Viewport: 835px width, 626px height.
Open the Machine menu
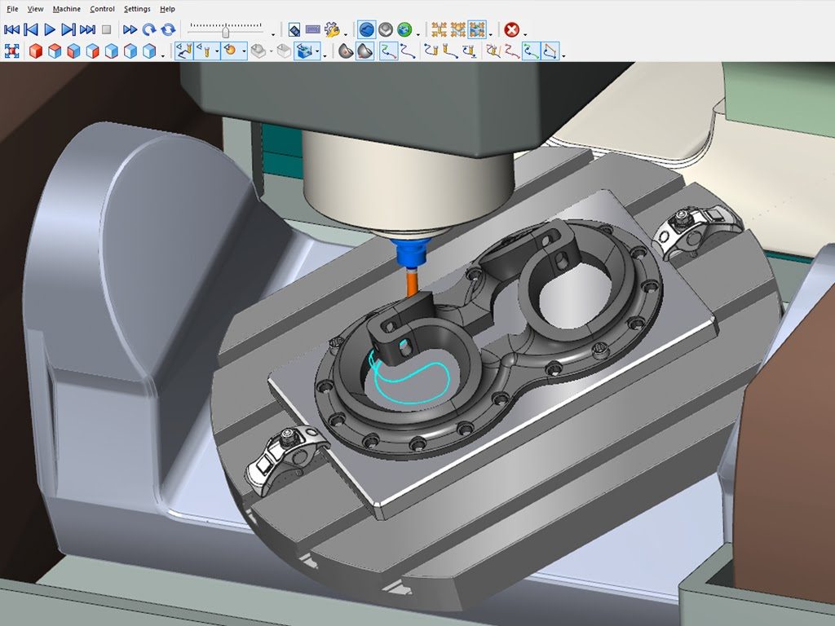[x=66, y=9]
